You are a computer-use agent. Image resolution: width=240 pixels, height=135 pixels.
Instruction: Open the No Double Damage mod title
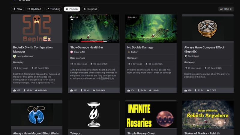tap(140, 47)
